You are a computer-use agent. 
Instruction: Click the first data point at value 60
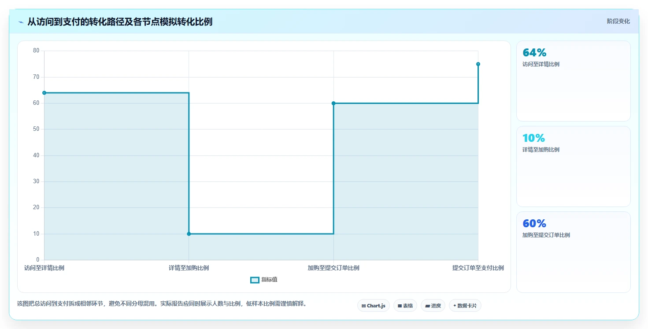(333, 104)
